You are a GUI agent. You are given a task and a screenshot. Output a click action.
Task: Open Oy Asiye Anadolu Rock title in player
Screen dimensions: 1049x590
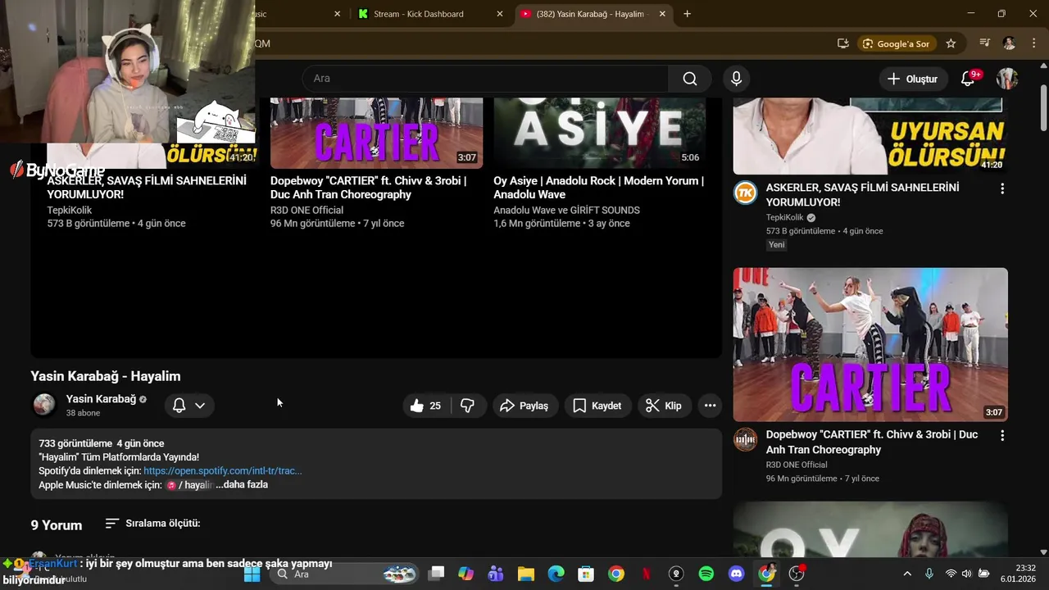tap(598, 188)
